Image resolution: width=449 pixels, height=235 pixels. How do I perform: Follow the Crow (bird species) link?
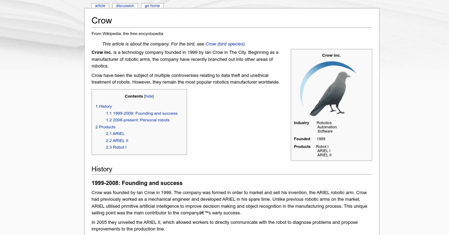(x=225, y=44)
